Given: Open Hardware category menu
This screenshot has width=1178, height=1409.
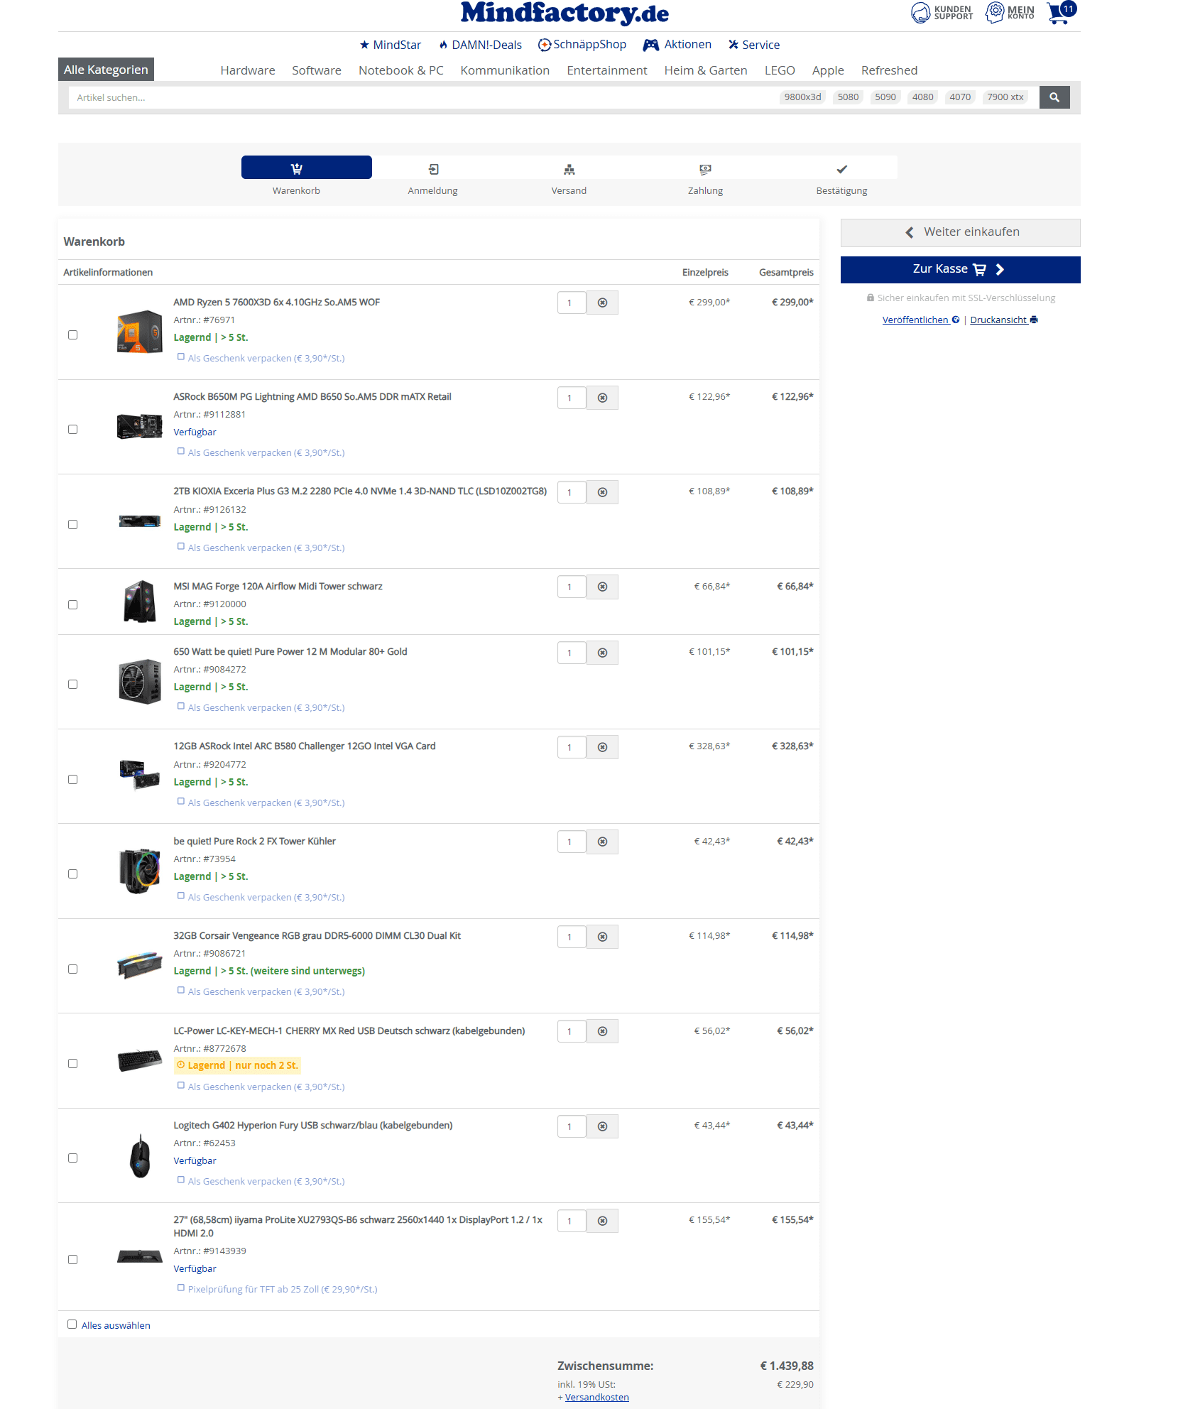Looking at the screenshot, I should [248, 70].
